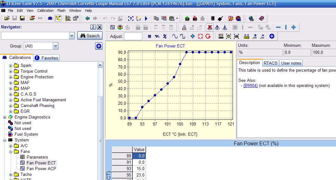Click the percent adjust icon

pos(165,36)
